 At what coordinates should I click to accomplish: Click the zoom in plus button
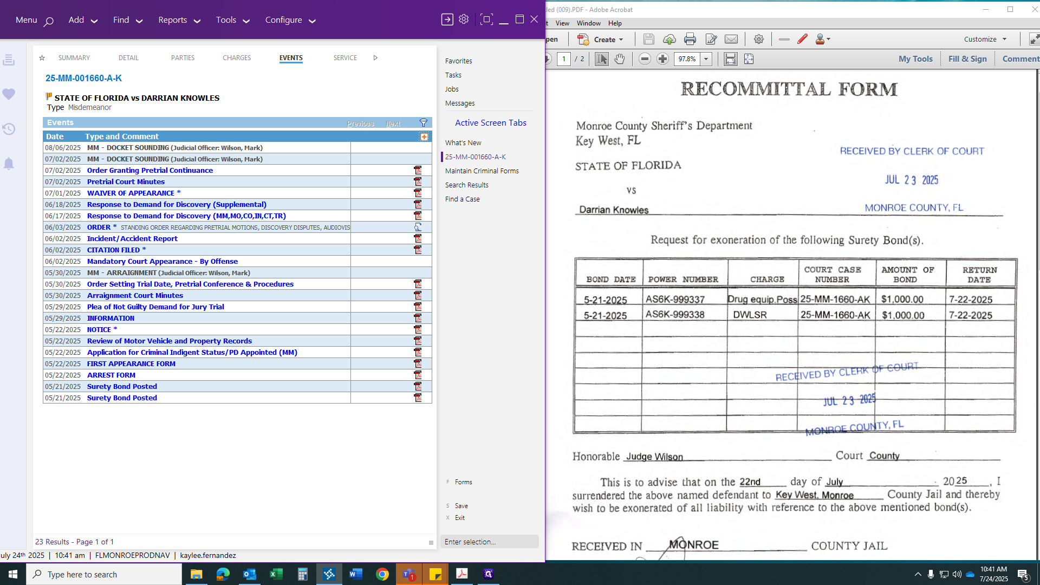click(x=662, y=59)
